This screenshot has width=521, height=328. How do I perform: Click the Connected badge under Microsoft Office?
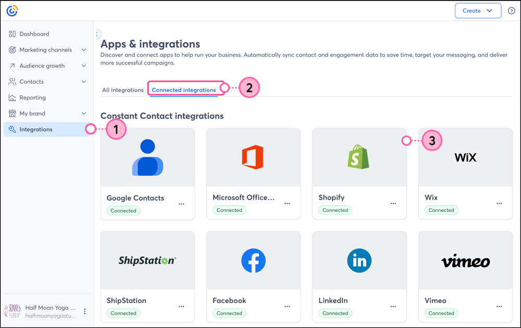[x=229, y=210]
